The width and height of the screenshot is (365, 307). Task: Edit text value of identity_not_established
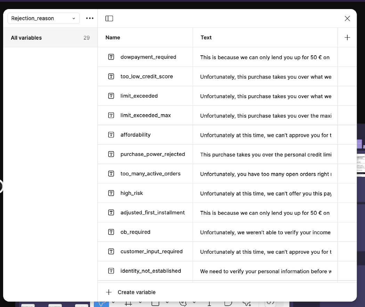point(265,271)
